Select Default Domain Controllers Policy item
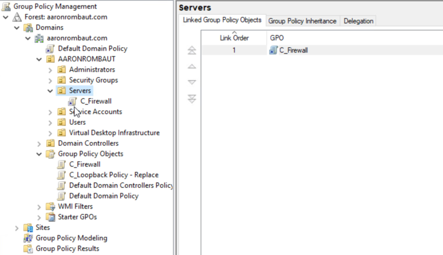This screenshot has height=255, width=443. point(120,186)
